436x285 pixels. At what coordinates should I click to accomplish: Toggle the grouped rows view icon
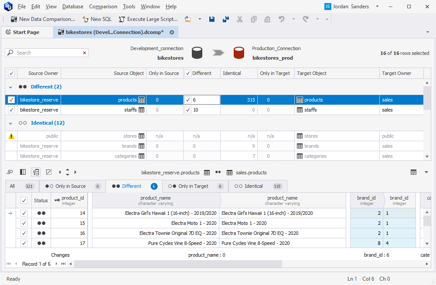[x=36, y=172]
